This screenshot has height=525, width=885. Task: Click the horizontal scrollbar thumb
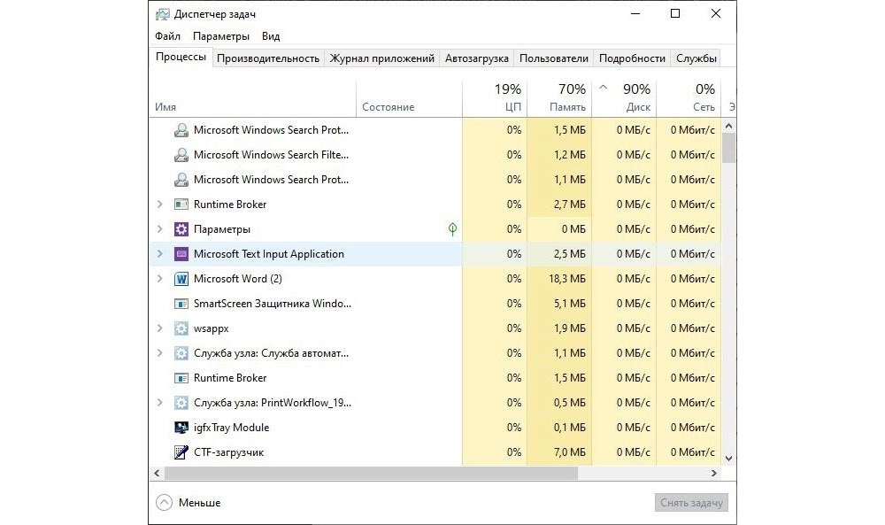click(371, 473)
